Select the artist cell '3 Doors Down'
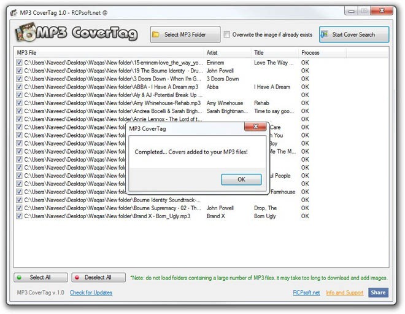405x314 pixels. coord(222,79)
